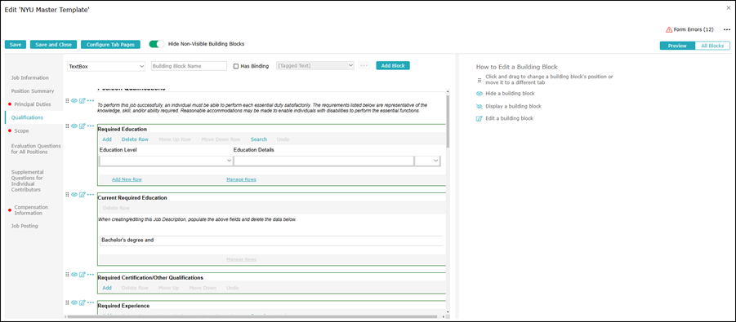Edit the qualifications intro text block
This screenshot has height=322, width=736.
pyautogui.click(x=83, y=100)
